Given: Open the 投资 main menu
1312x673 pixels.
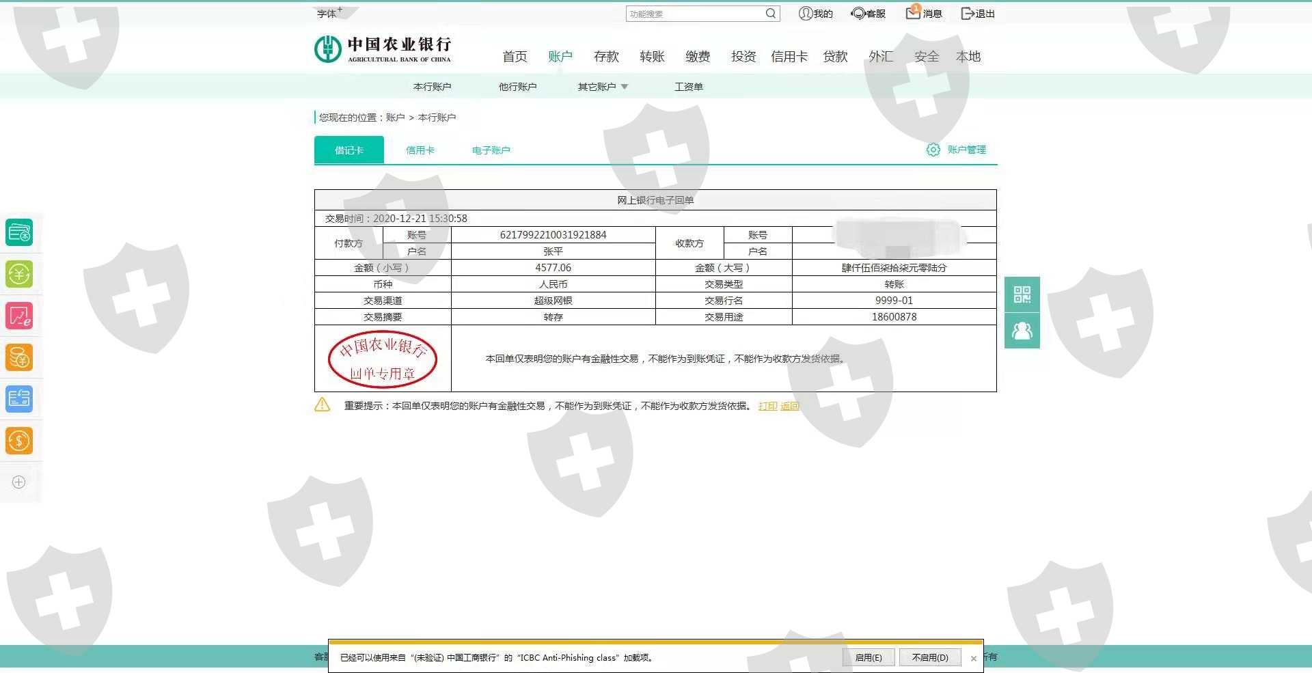Looking at the screenshot, I should point(743,57).
